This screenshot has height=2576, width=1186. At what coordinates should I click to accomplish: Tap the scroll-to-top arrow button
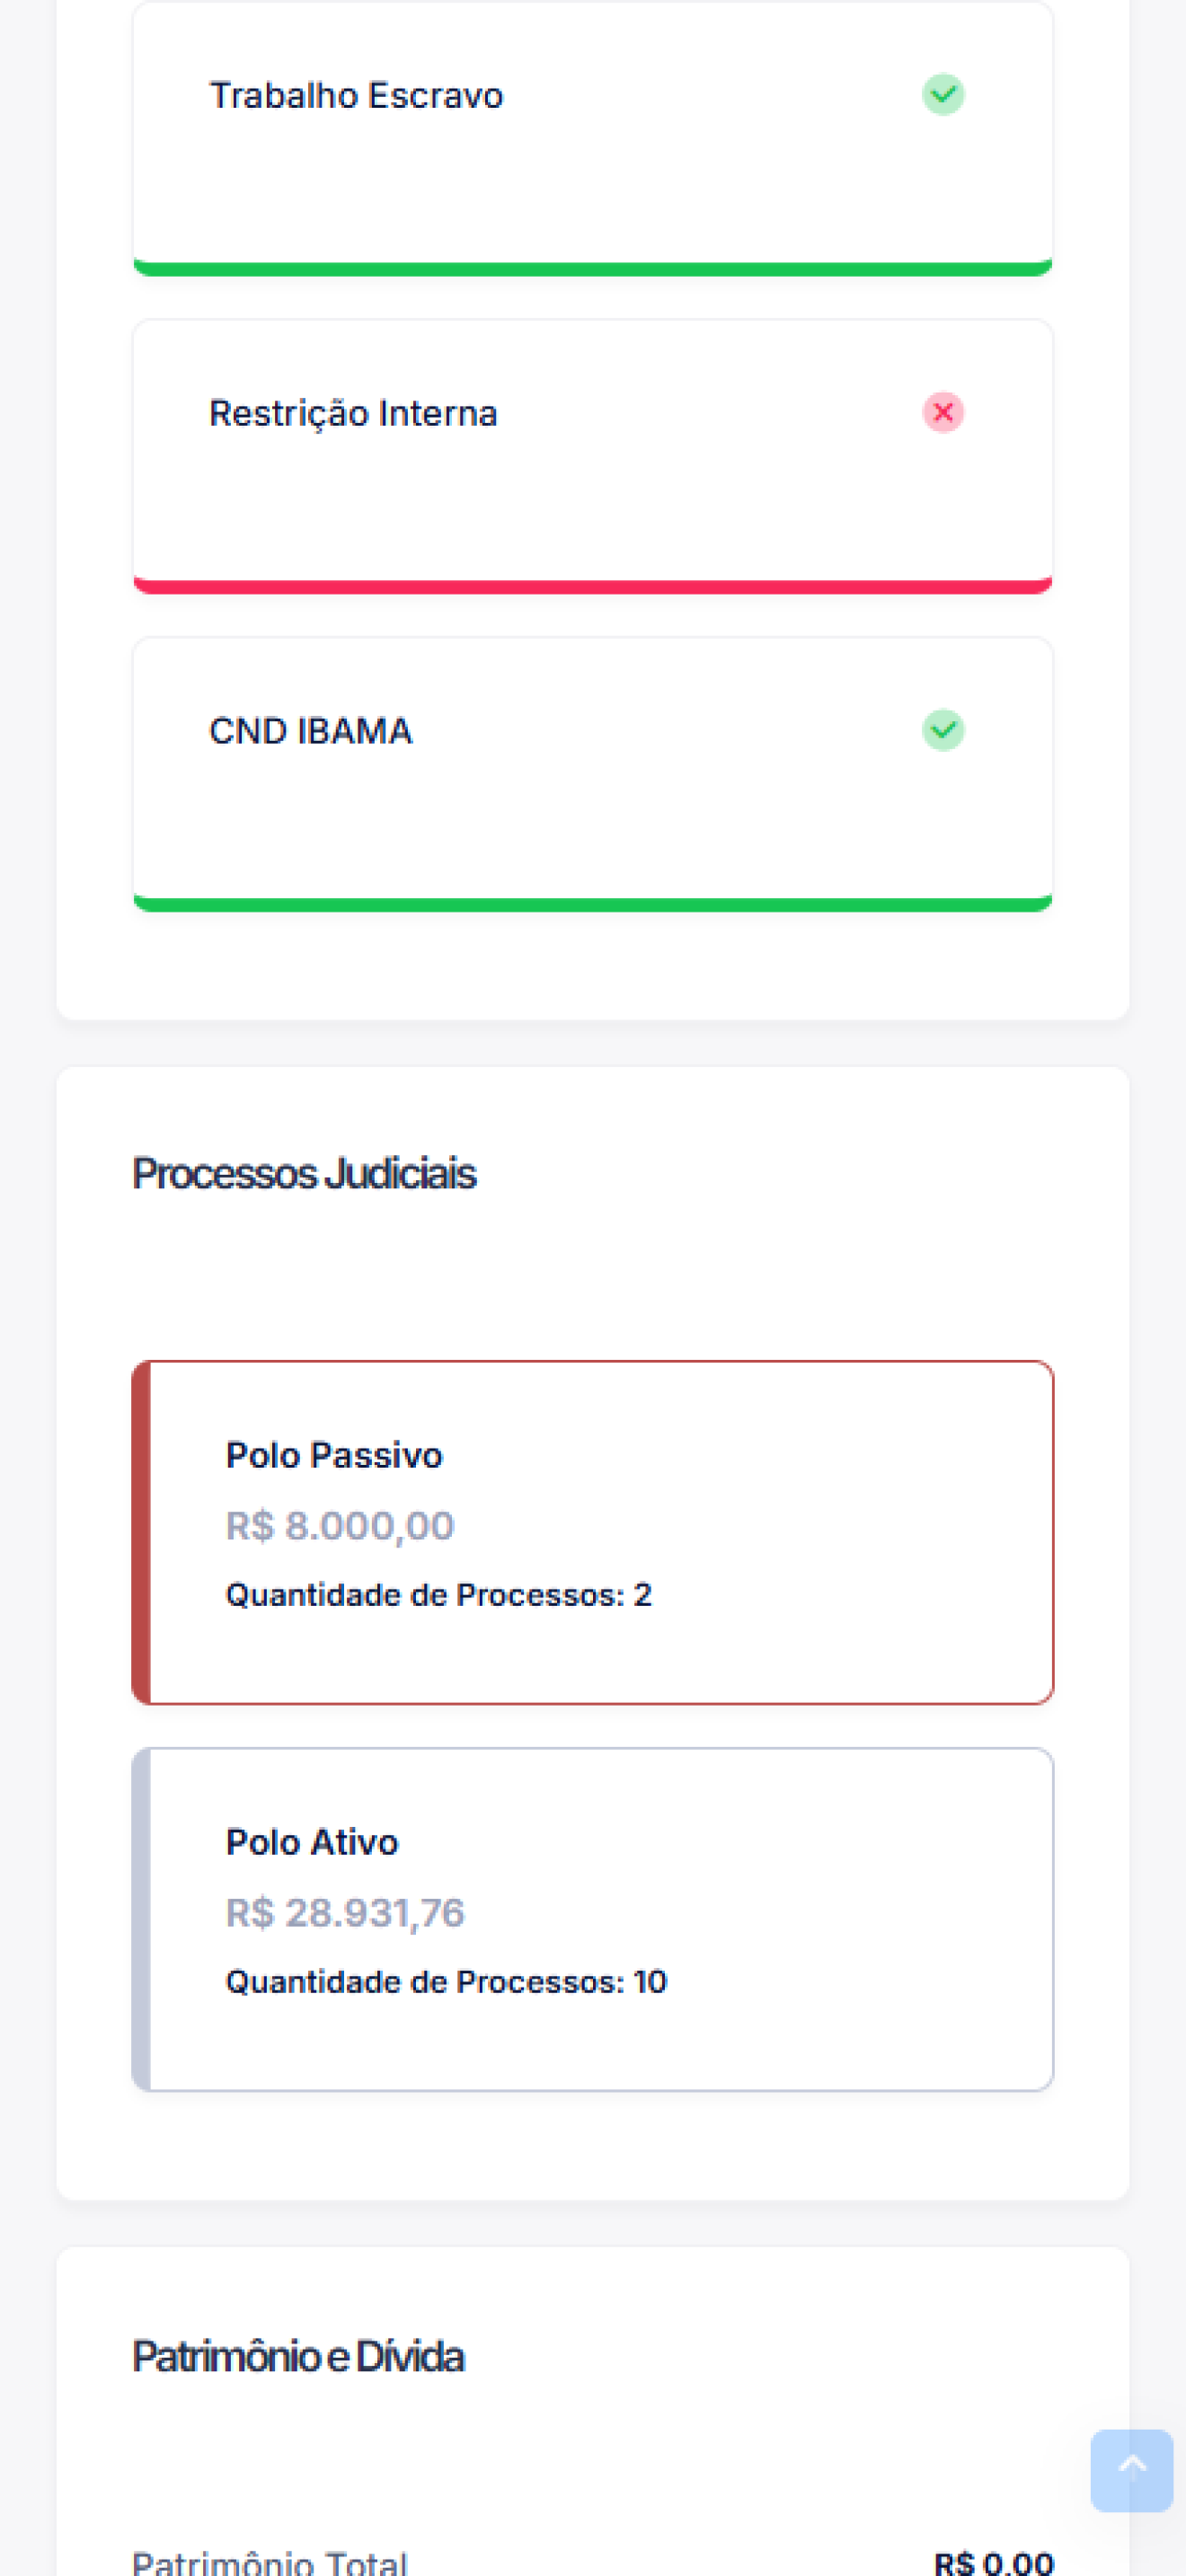tap(1131, 2470)
